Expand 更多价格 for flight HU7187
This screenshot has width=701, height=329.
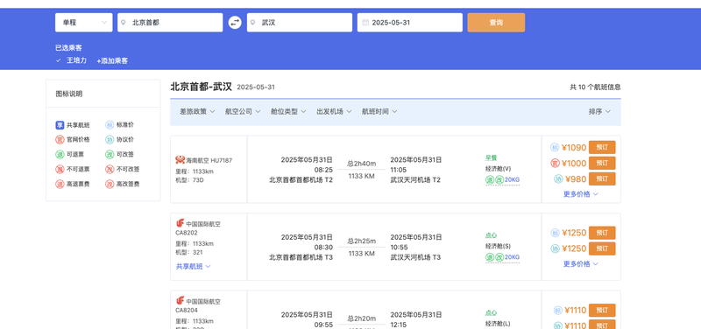[581, 194]
